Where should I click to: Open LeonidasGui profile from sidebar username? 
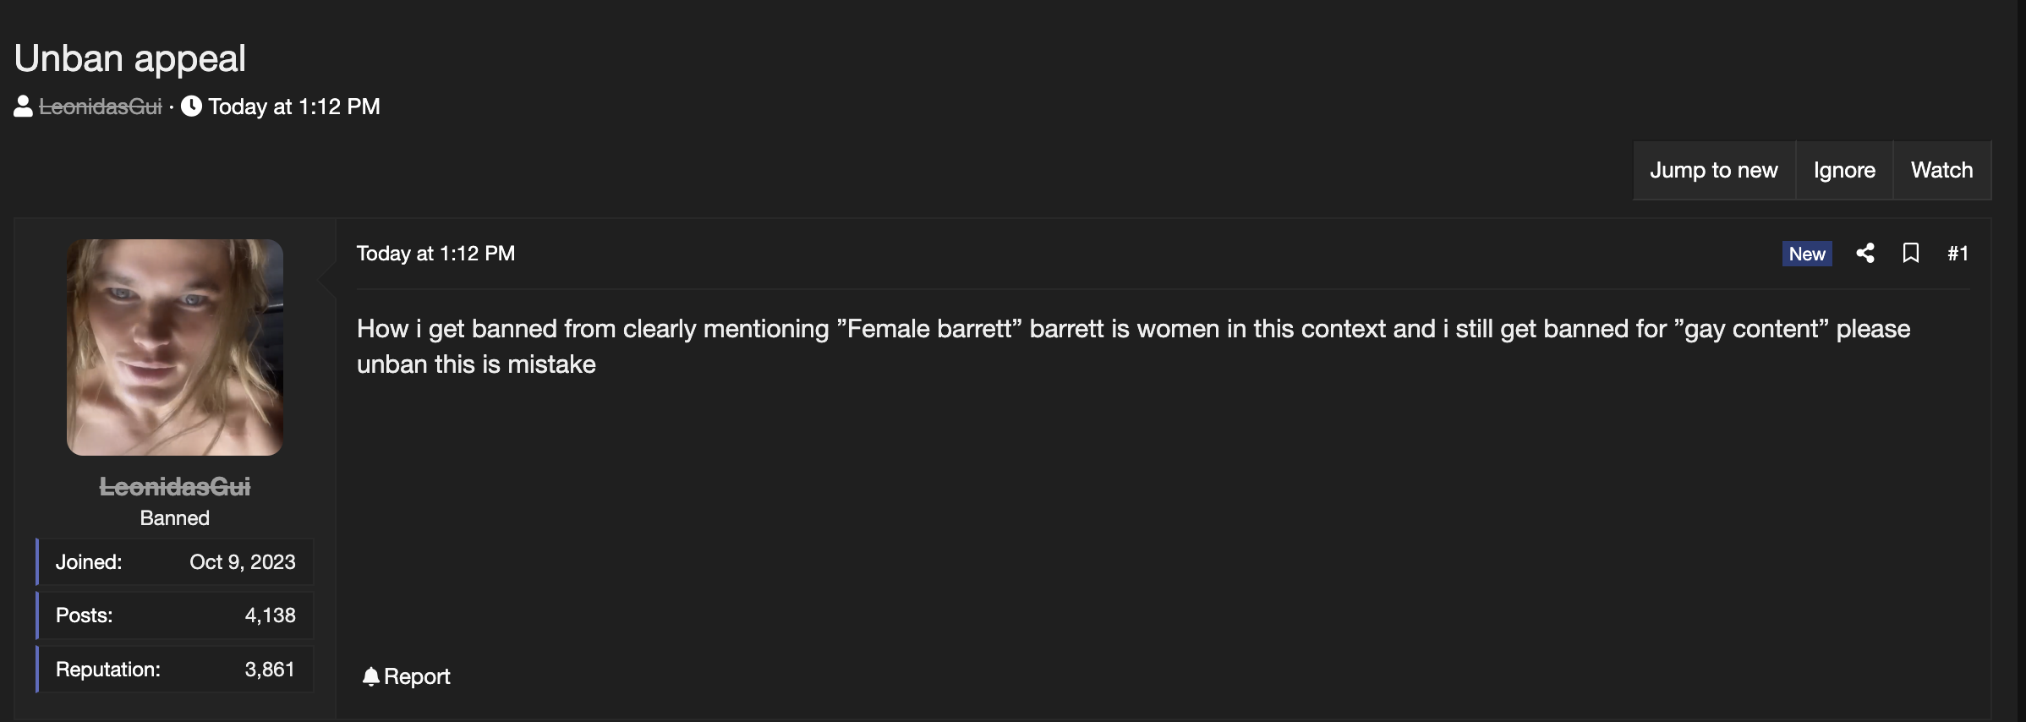[x=175, y=487]
